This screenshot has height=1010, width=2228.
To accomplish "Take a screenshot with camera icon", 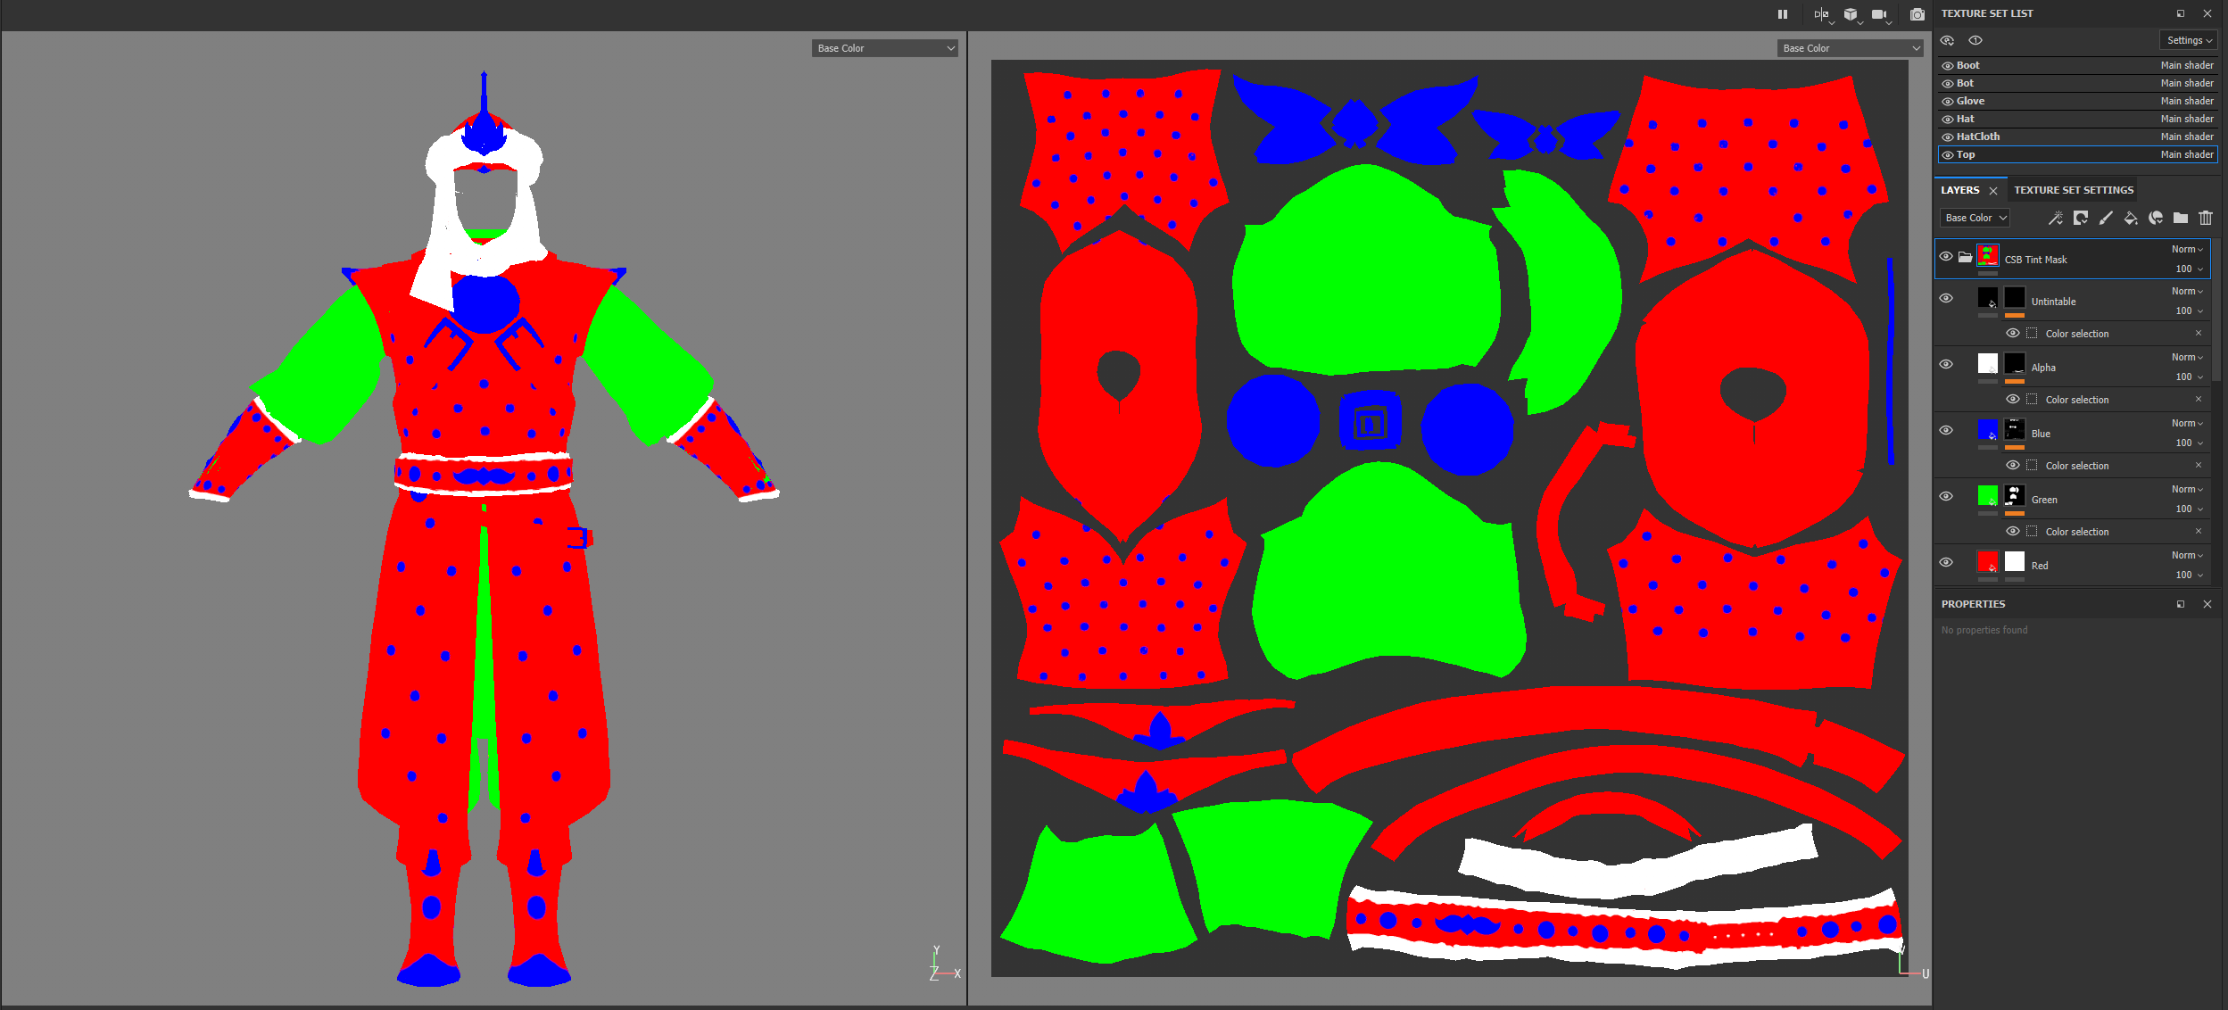I will 1917,14.
